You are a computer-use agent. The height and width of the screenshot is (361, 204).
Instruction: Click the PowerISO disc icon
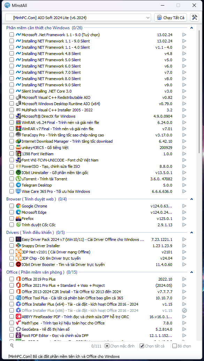[x=18, y=166]
